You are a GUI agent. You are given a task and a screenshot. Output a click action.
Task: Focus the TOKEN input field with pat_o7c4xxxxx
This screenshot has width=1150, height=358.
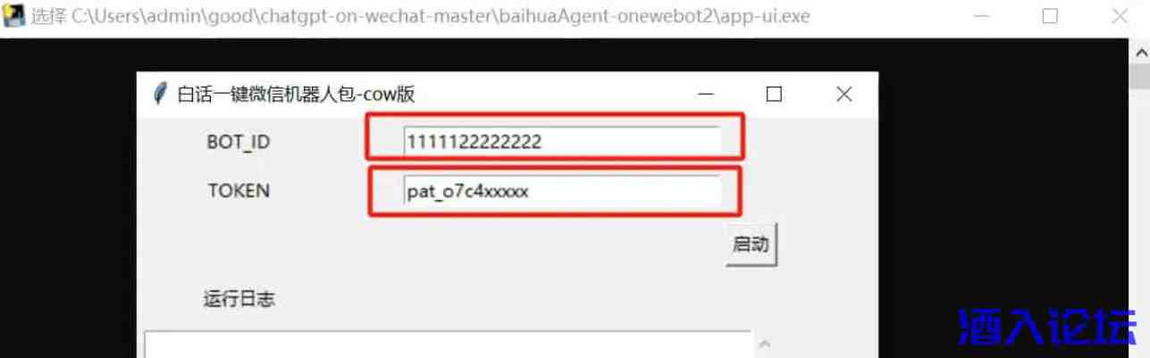(561, 190)
